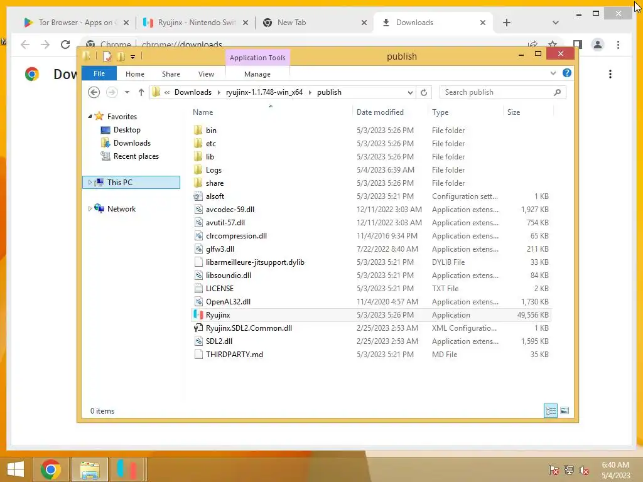
Task: Open File Explorer from the taskbar
Action: coord(90,469)
